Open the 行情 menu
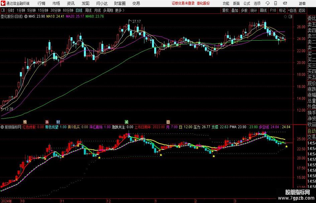This screenshot has height=203, width=316. [x=41, y=3]
